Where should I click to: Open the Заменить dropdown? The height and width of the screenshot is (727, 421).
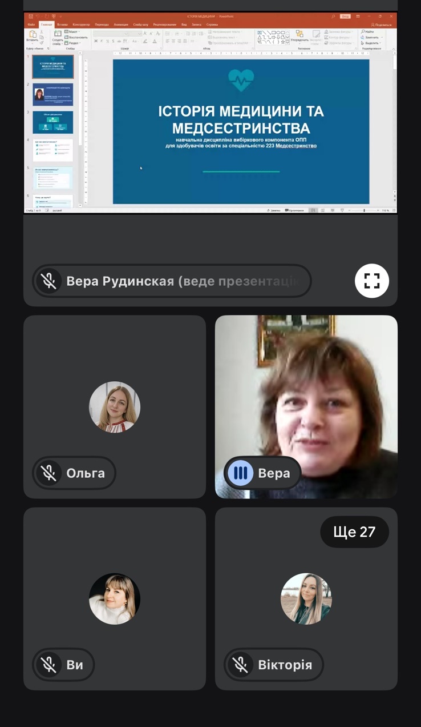tap(371, 37)
